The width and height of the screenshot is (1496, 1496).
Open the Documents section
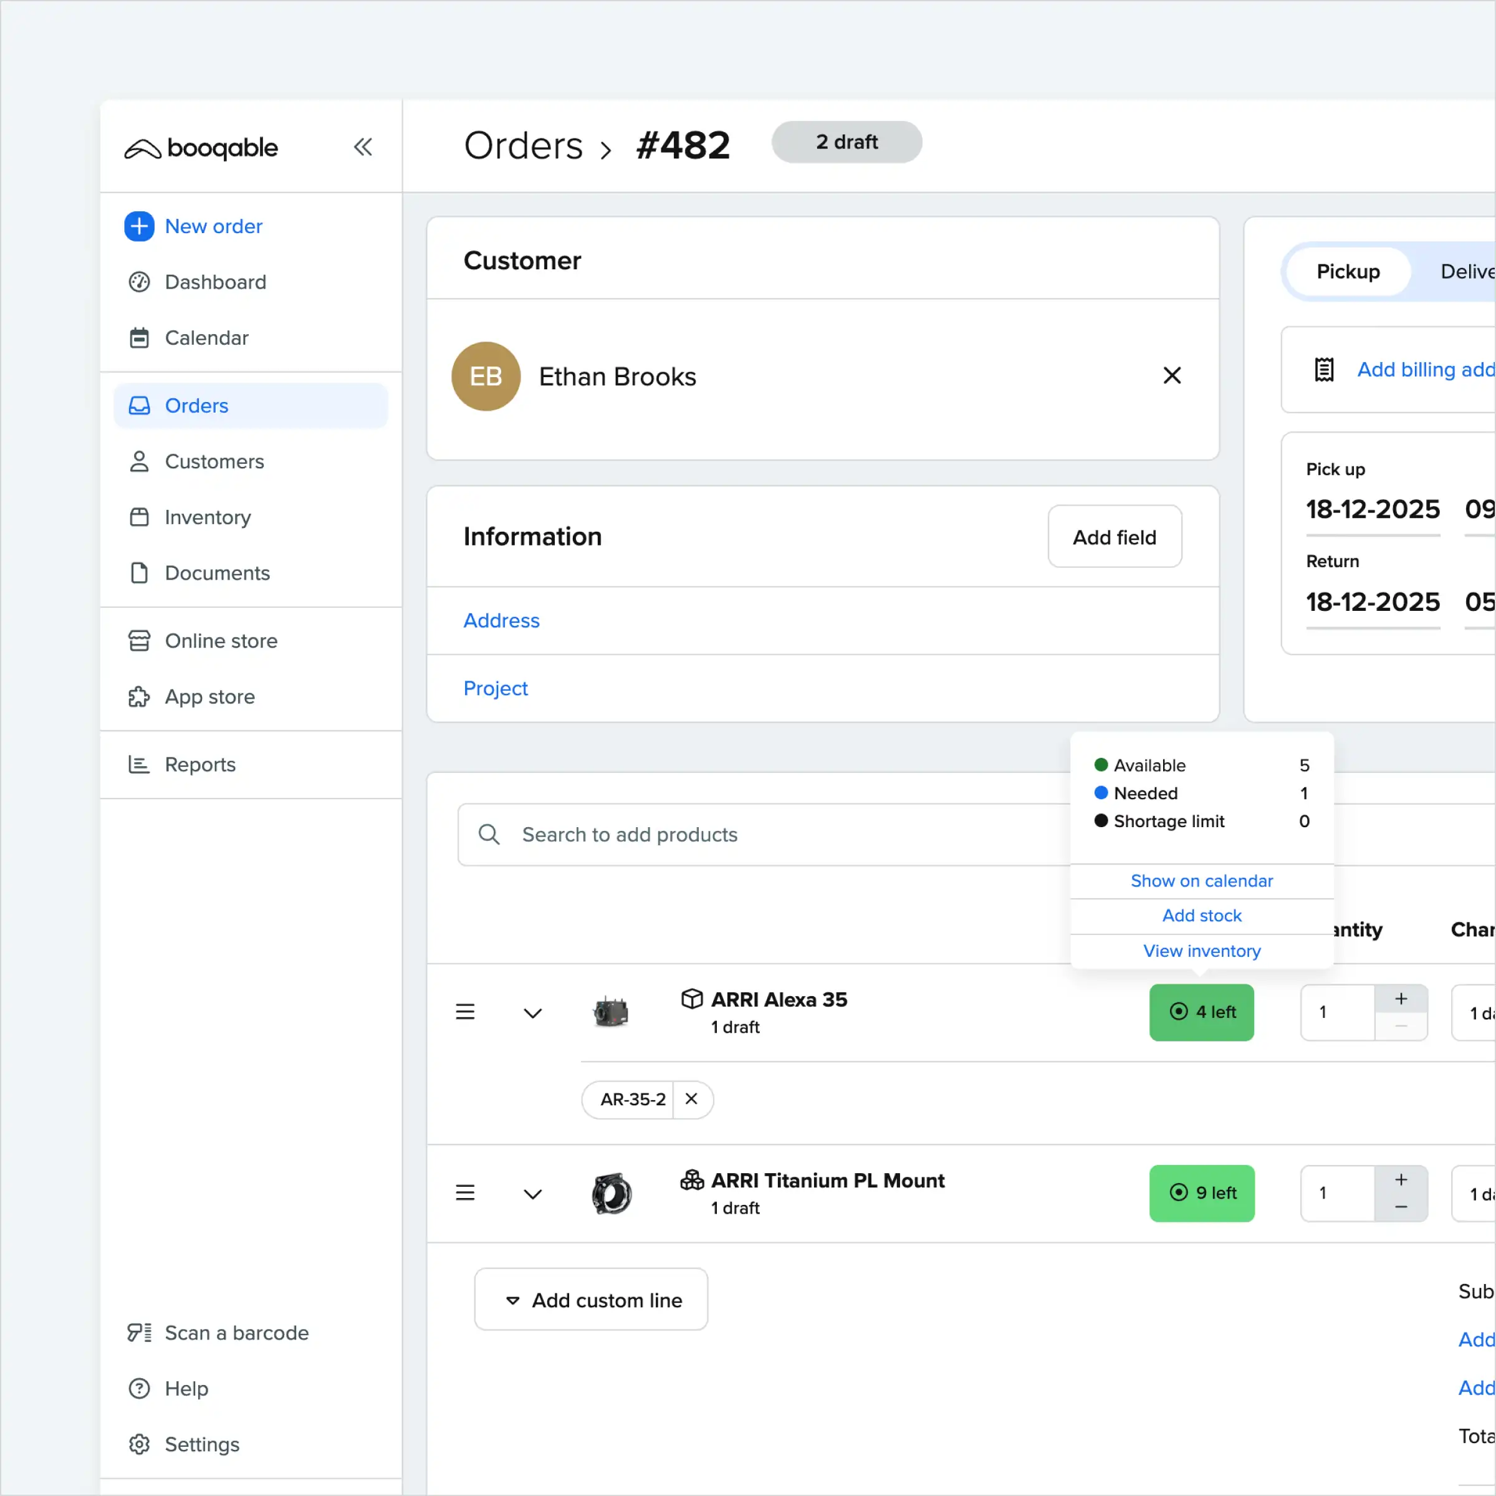pos(217,573)
